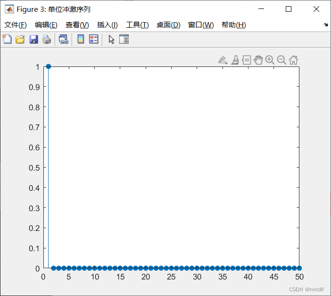This screenshot has height=296, width=331.
Task: Open the 窗口(W) menu
Action: point(201,25)
